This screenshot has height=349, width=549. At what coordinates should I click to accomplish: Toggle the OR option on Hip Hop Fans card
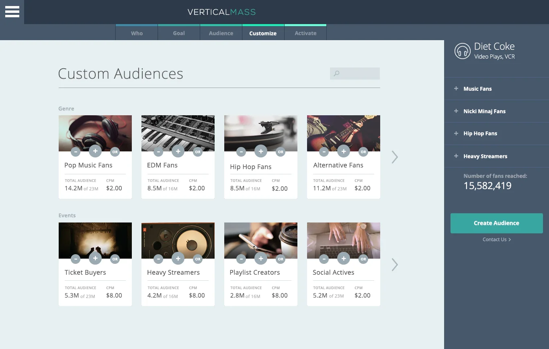pyautogui.click(x=281, y=152)
